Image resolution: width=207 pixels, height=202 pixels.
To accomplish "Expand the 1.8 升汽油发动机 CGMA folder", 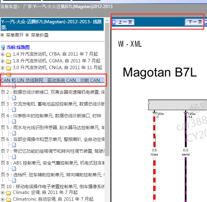I will pyautogui.click(x=2, y=61).
